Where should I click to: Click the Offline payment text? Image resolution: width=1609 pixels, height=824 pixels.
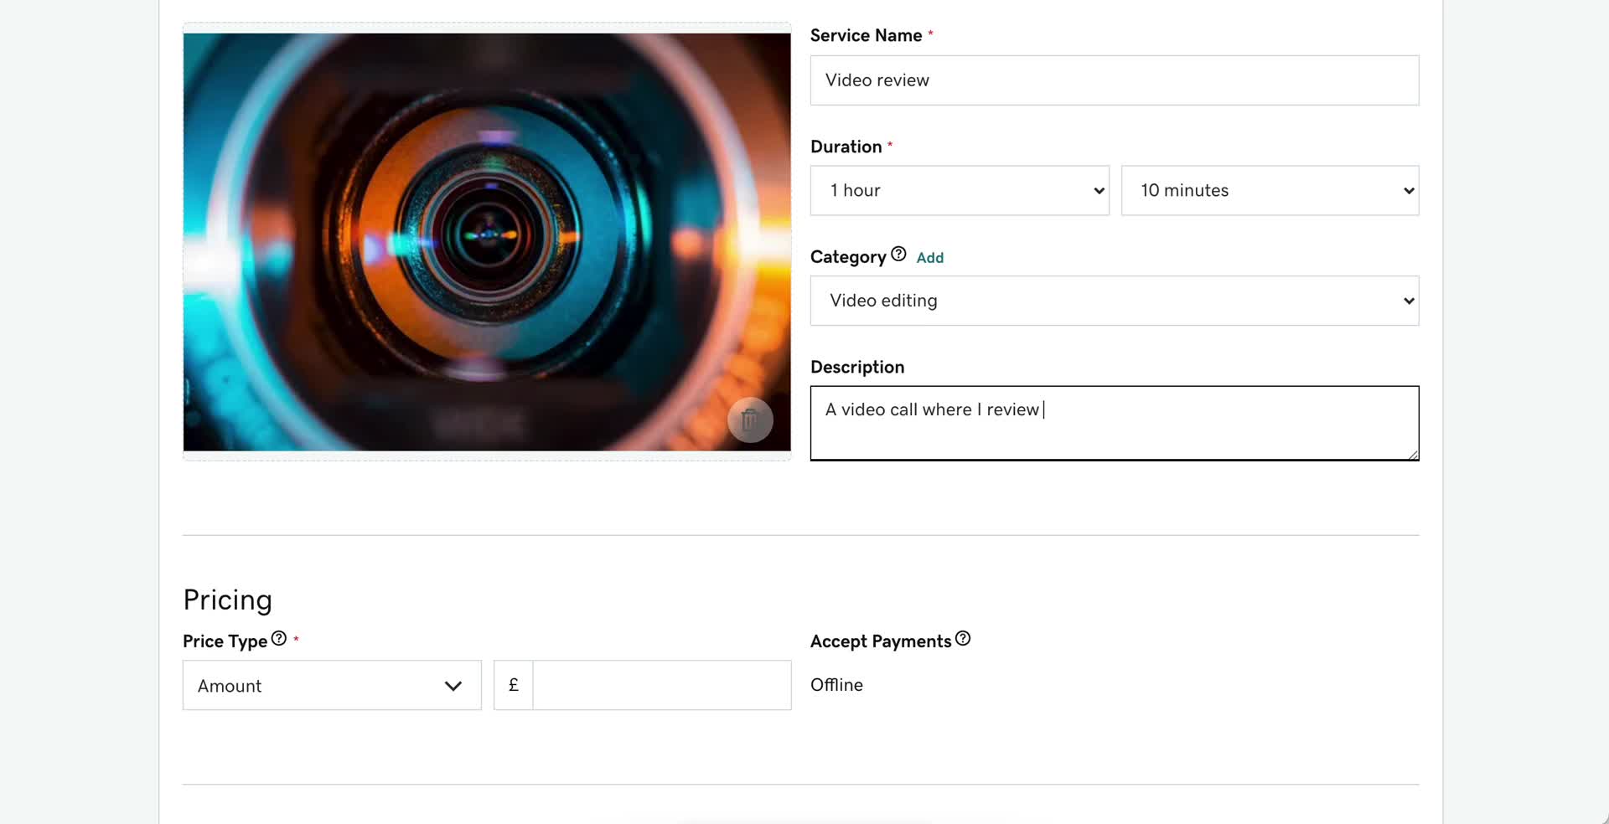tap(836, 685)
